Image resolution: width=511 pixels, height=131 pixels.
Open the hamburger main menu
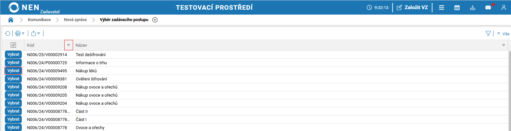pos(442,7)
